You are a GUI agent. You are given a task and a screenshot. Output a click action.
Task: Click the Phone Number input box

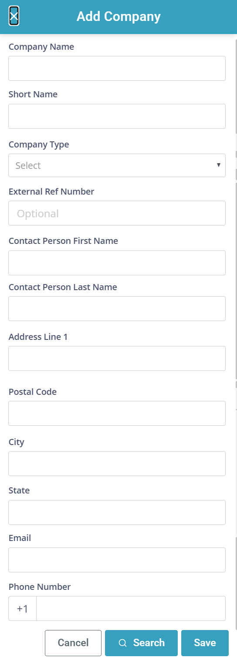click(131, 609)
